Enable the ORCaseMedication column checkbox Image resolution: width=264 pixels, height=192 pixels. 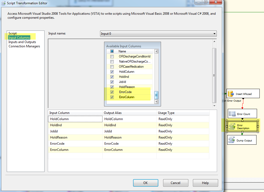click(x=112, y=66)
